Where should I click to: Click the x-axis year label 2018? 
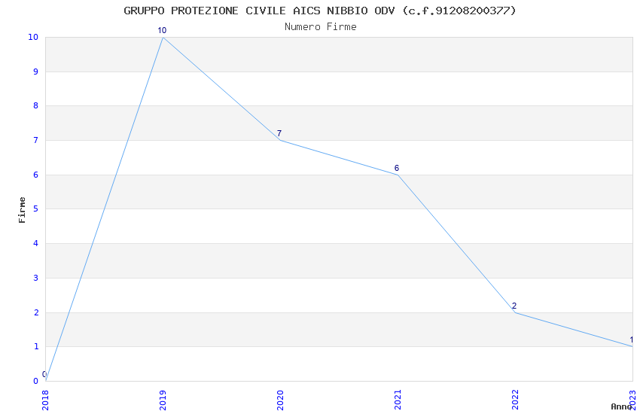point(45,400)
